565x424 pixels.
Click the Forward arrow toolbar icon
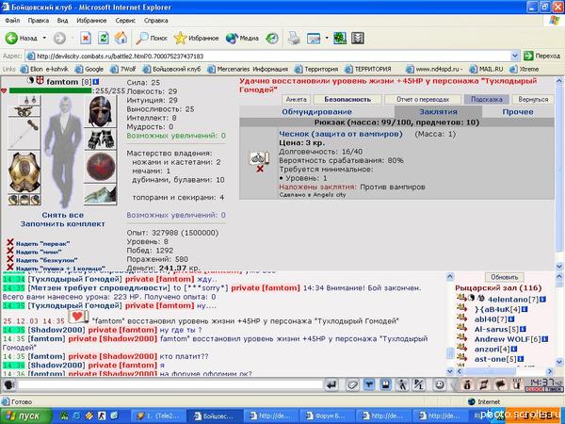(x=60, y=38)
